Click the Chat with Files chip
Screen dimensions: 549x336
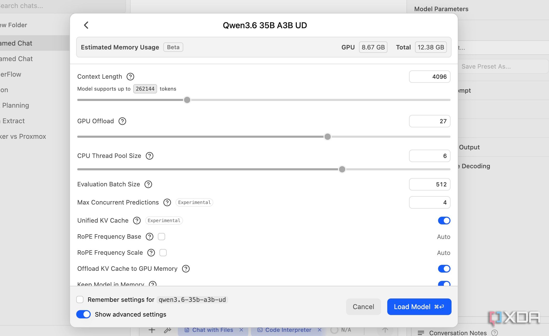tap(213, 330)
